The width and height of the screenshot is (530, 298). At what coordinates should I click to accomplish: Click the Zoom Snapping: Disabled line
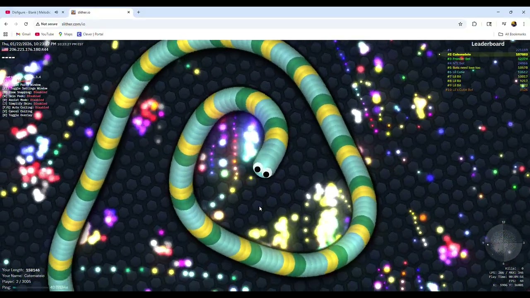click(x=25, y=92)
